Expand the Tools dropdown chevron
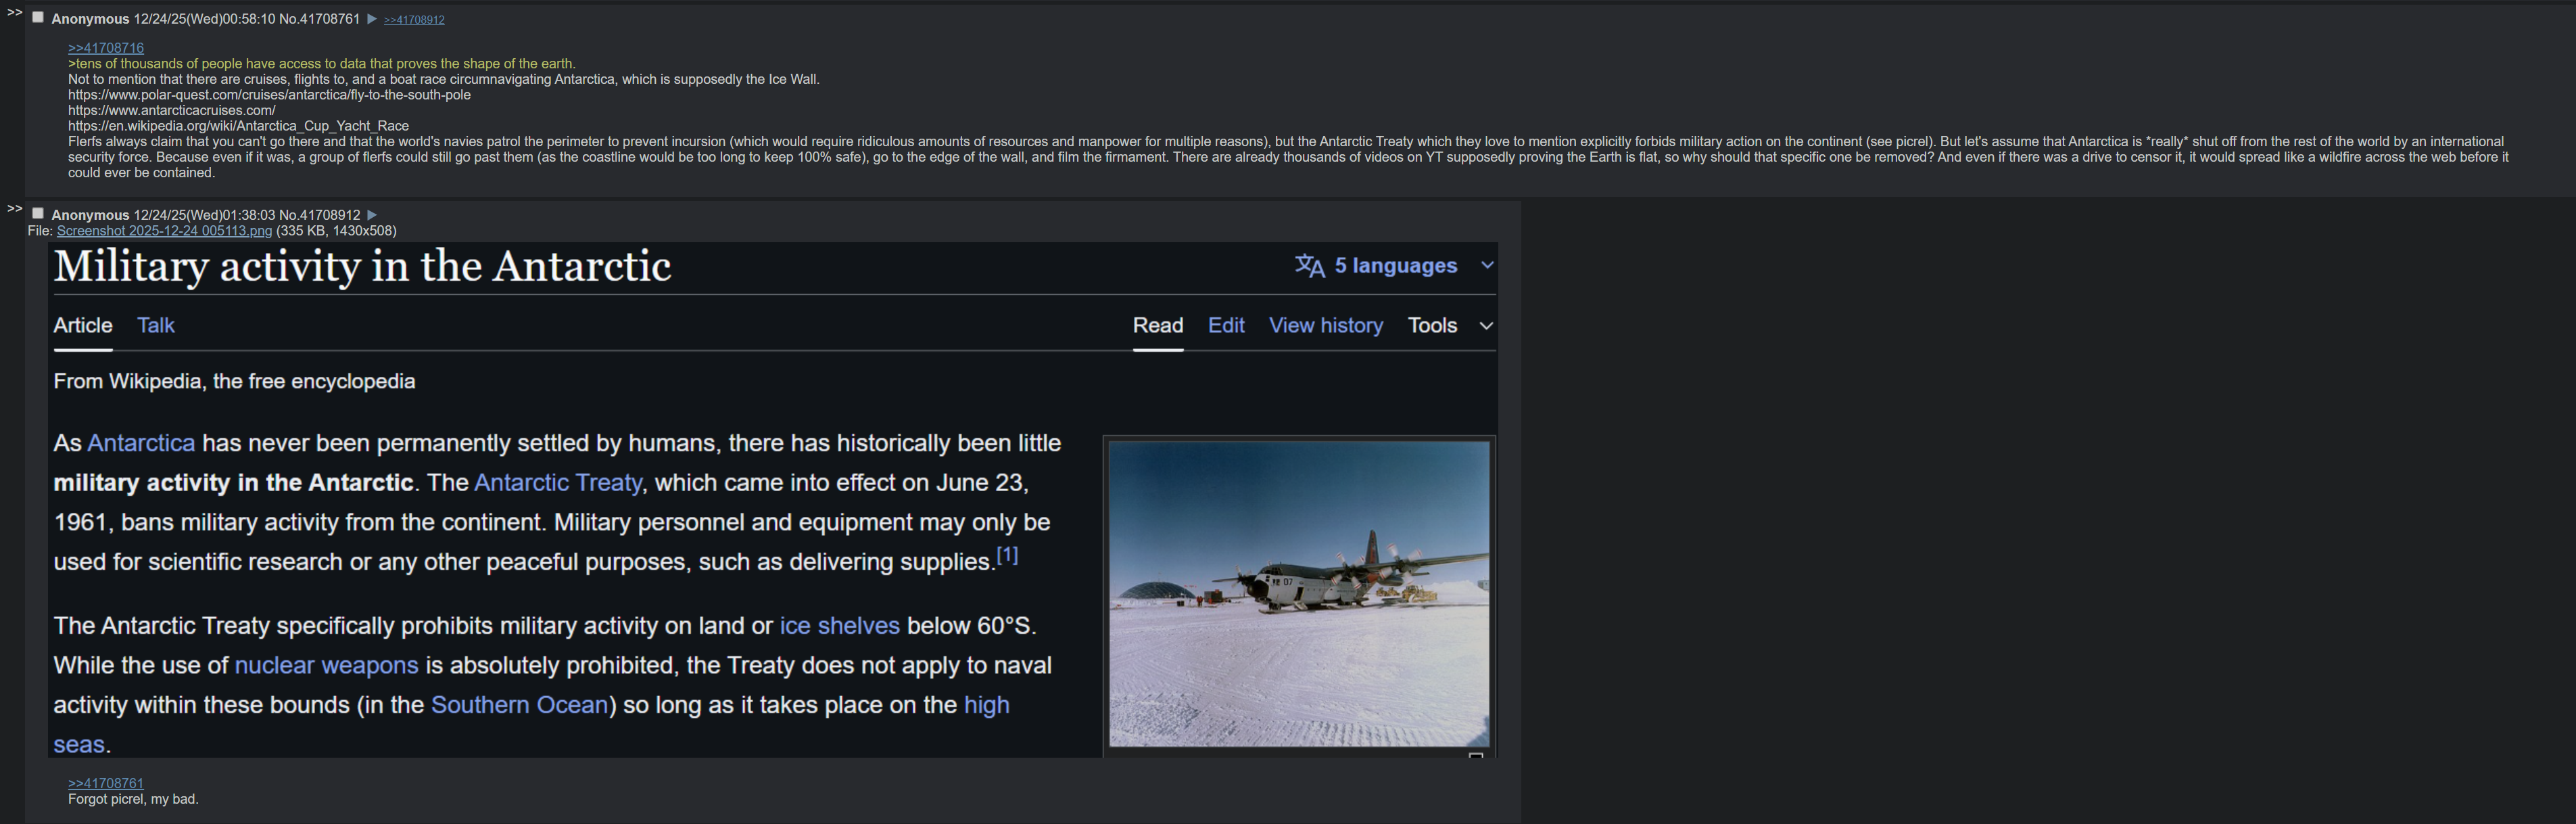 1486,326
